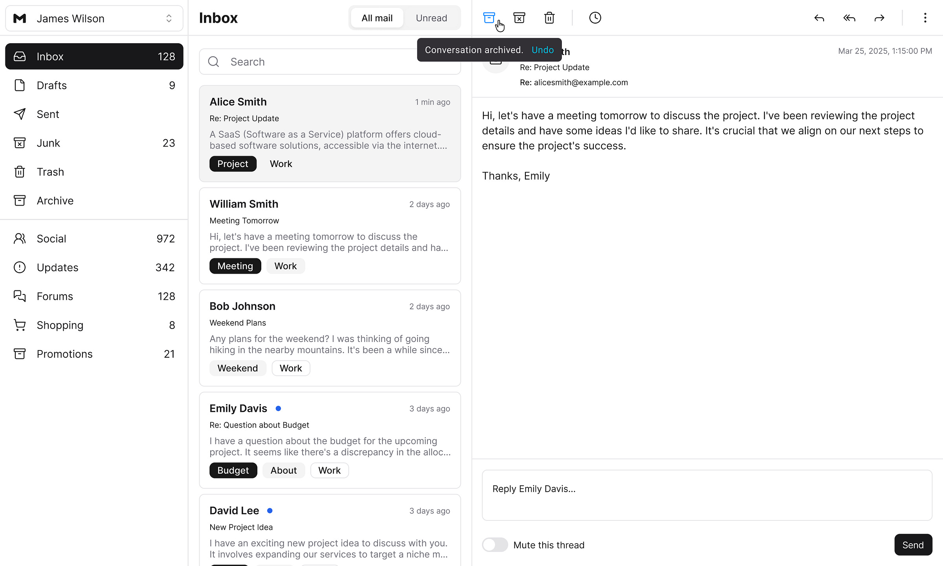Click the Reply all icon
This screenshot has height=566, width=943.
tap(849, 18)
